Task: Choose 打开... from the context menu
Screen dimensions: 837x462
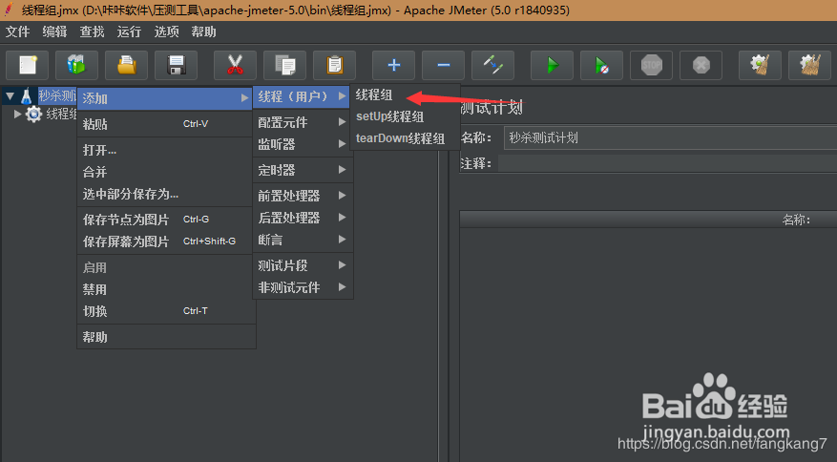Action: 166,150
